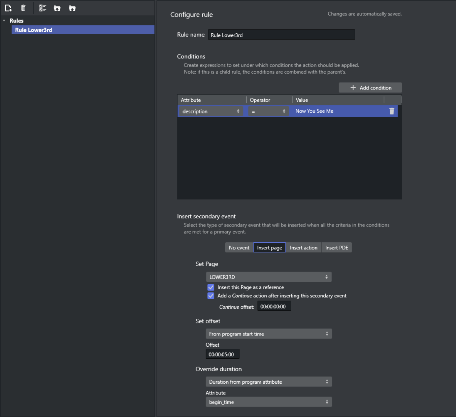Open the description attribute dropdown
The height and width of the screenshot is (417, 456).
(x=211, y=111)
